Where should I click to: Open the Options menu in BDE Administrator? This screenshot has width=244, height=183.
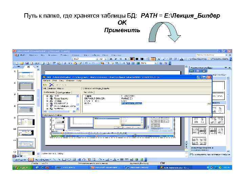(x=70, y=81)
